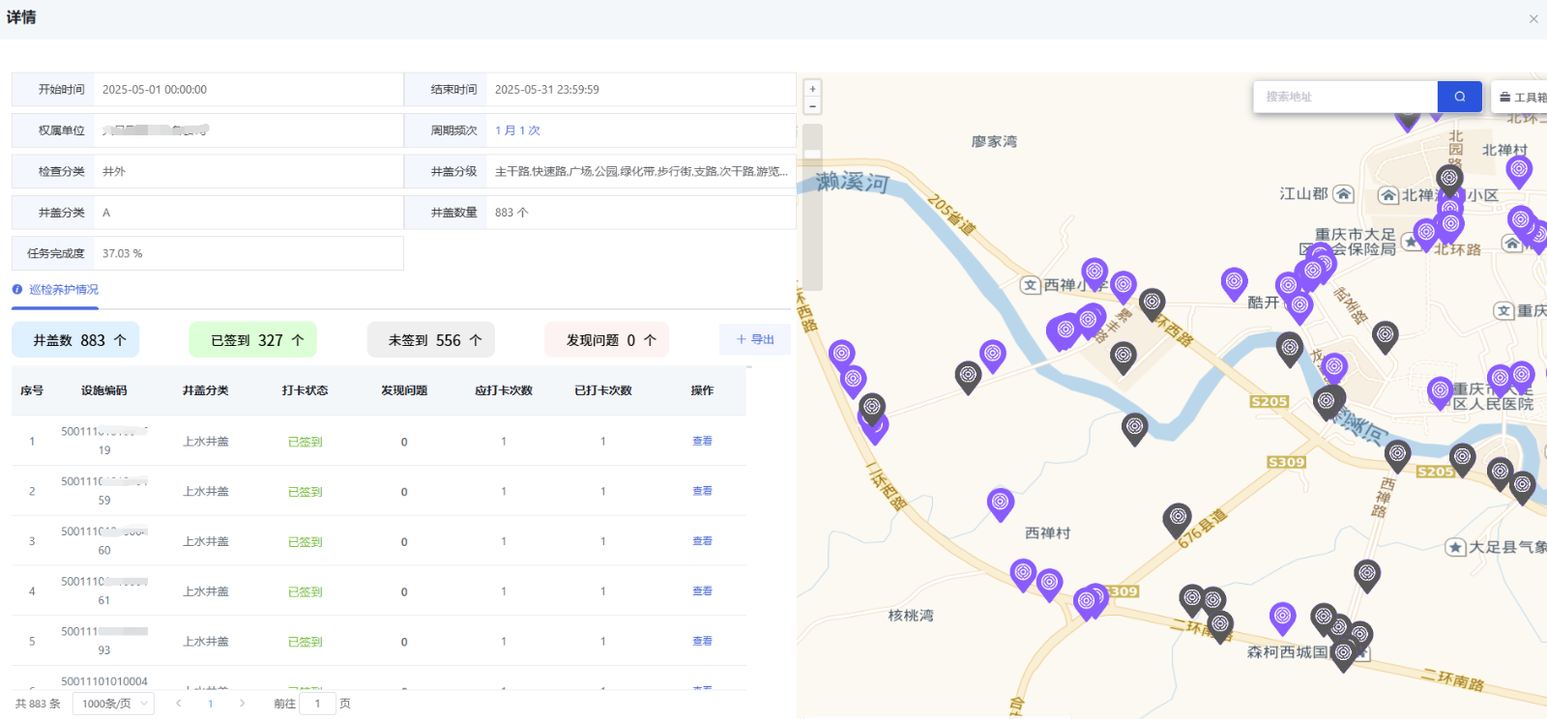The image size is (1547, 719).
Task: Open the 1000条/页 page size dropdown
Action: (x=113, y=704)
